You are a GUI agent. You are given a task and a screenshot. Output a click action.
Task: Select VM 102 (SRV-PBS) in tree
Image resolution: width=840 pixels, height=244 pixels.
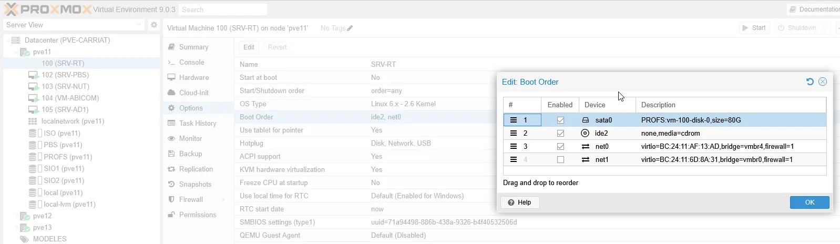tap(65, 75)
